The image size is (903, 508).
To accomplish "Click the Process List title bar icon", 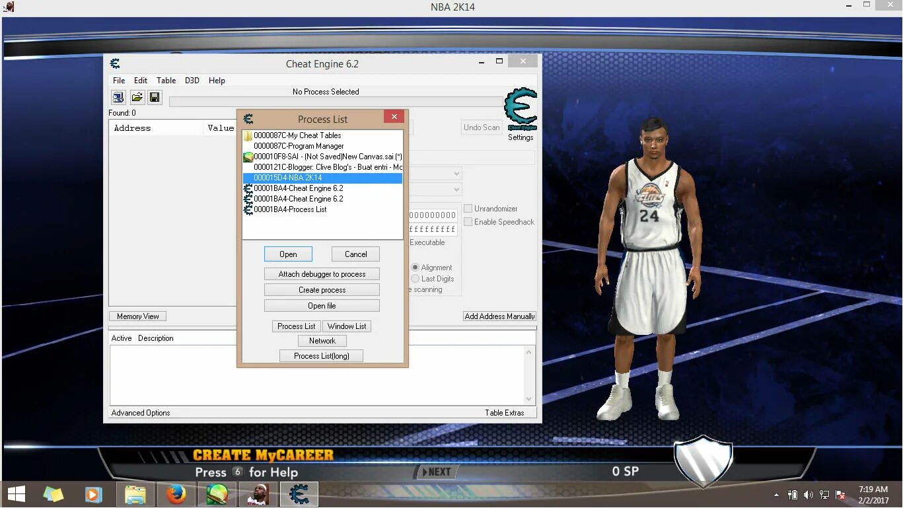I will click(248, 119).
